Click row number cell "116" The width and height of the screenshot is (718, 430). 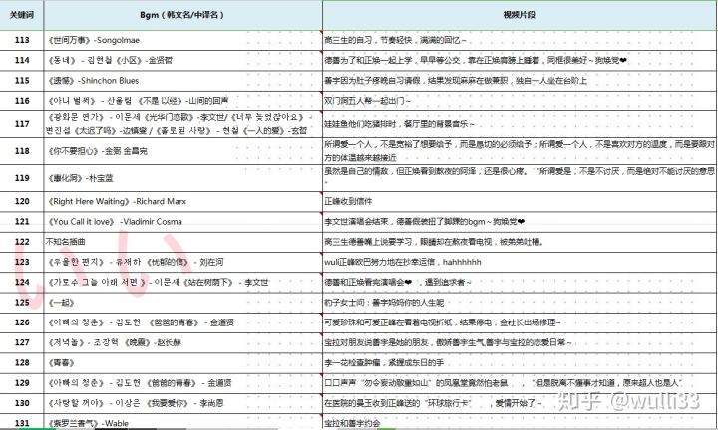coord(22,101)
